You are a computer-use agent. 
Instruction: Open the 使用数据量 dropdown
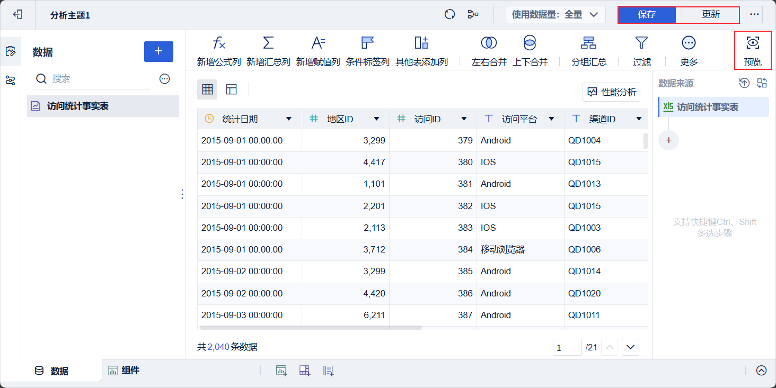[555, 15]
